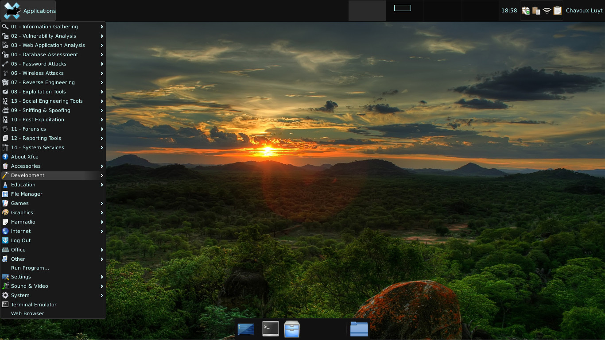Click the 18:58 clock in the panel
The width and height of the screenshot is (605, 340).
click(x=509, y=11)
